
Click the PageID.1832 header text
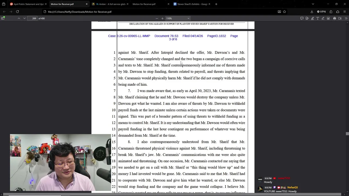coord(216,36)
